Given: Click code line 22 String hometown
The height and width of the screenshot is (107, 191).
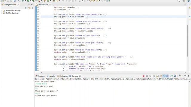Looking at the screenshot, I should [x=72, y=24].
